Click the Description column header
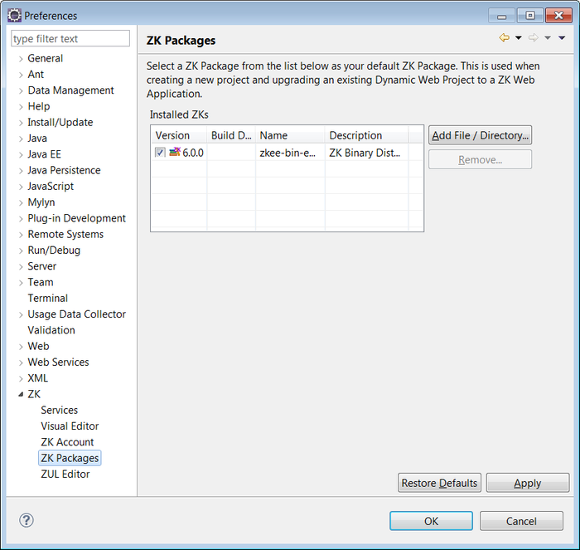This screenshot has width=580, height=550. 366,135
